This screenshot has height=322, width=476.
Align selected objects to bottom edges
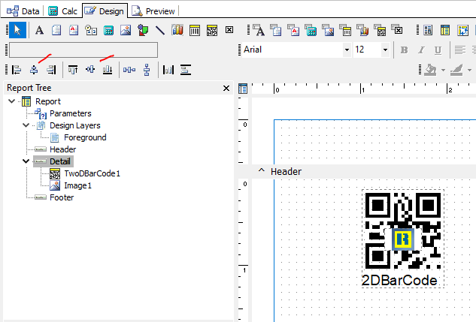coord(108,70)
